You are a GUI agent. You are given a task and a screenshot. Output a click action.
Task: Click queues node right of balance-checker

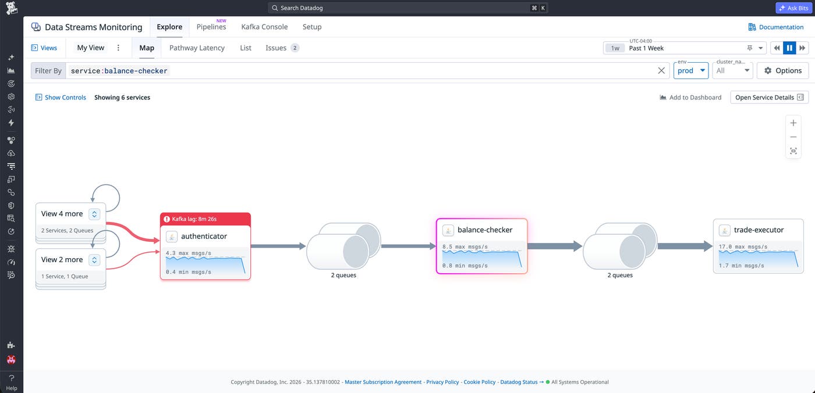pyautogui.click(x=619, y=246)
